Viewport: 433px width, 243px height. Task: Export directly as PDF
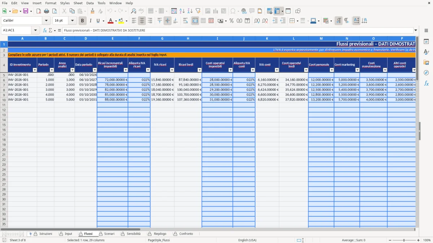(x=39, y=11)
